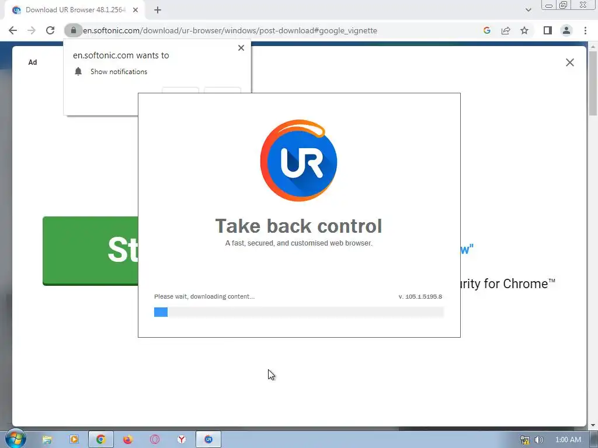Open Yandex browser from the taskbar
598x448 pixels.
[182, 440]
